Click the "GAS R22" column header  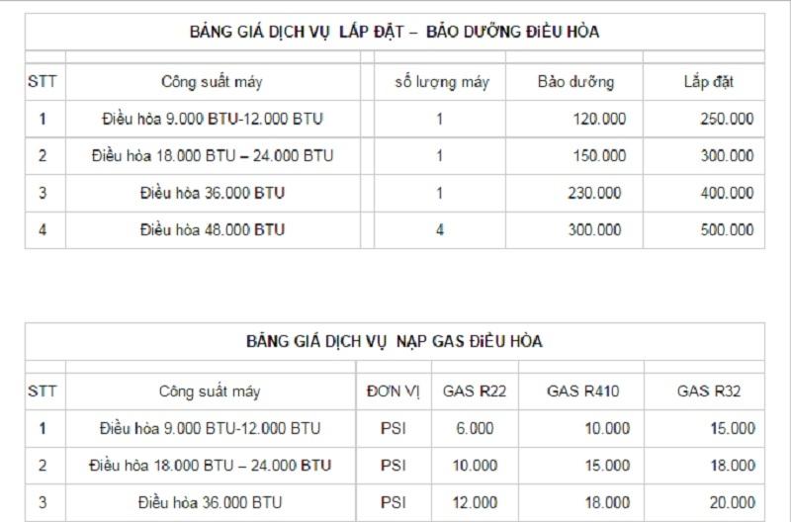[x=475, y=391]
